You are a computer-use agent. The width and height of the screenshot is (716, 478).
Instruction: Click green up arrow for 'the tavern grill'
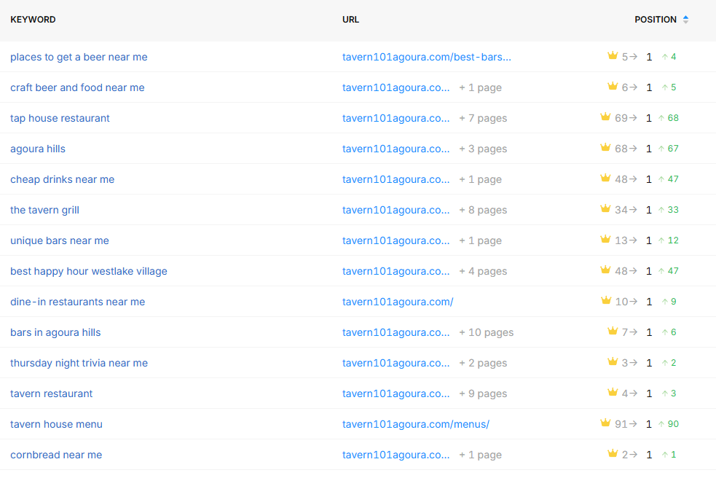(x=661, y=210)
